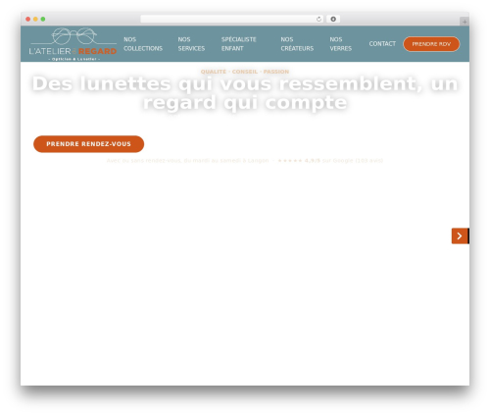Advance slider with next arrow button

[x=460, y=235]
